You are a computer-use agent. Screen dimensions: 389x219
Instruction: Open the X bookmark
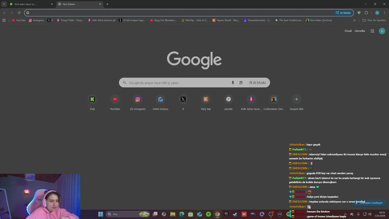[x=50, y=20]
